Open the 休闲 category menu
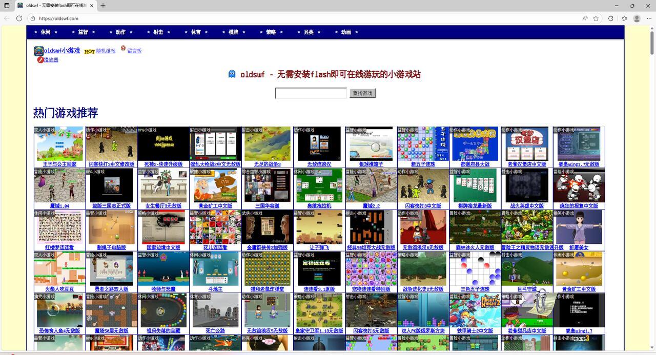656x355 pixels. 46,32
